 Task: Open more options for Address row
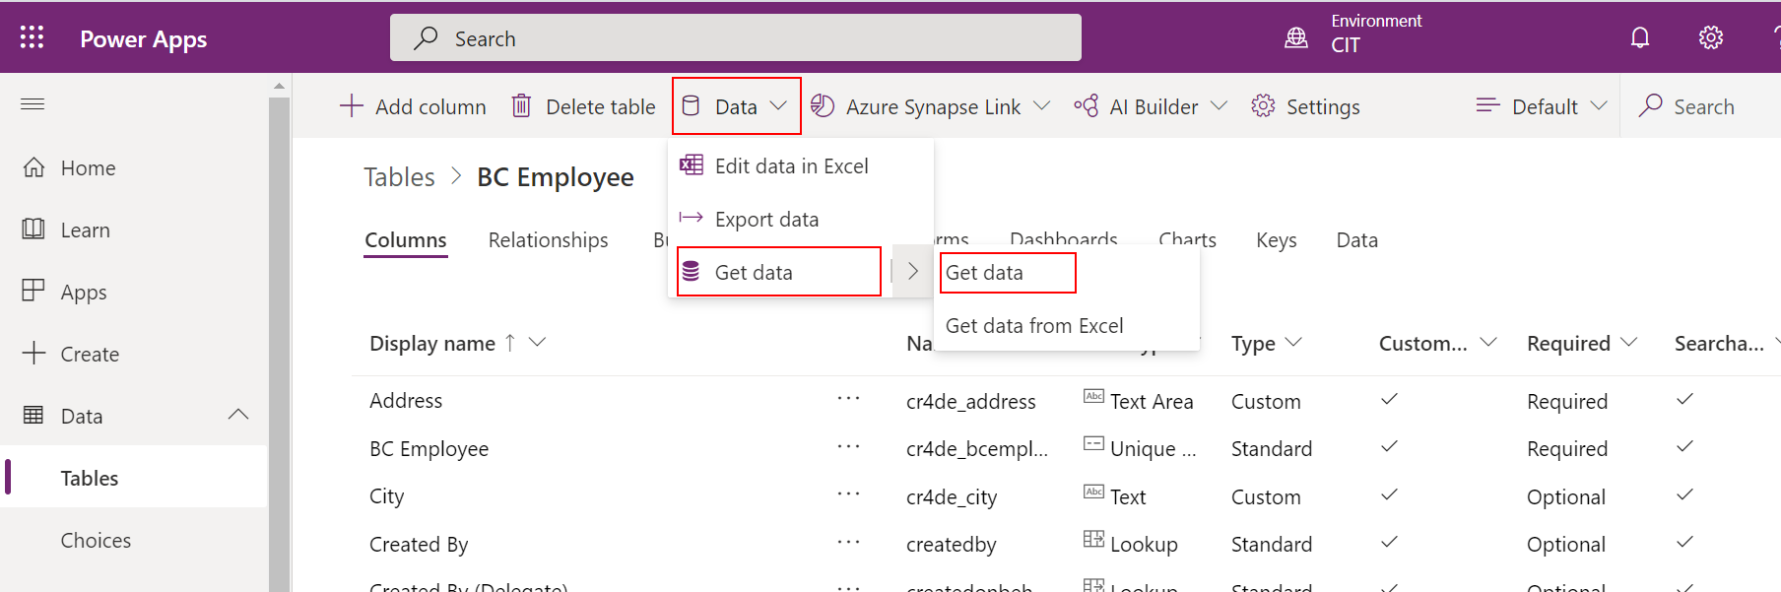pos(848,399)
